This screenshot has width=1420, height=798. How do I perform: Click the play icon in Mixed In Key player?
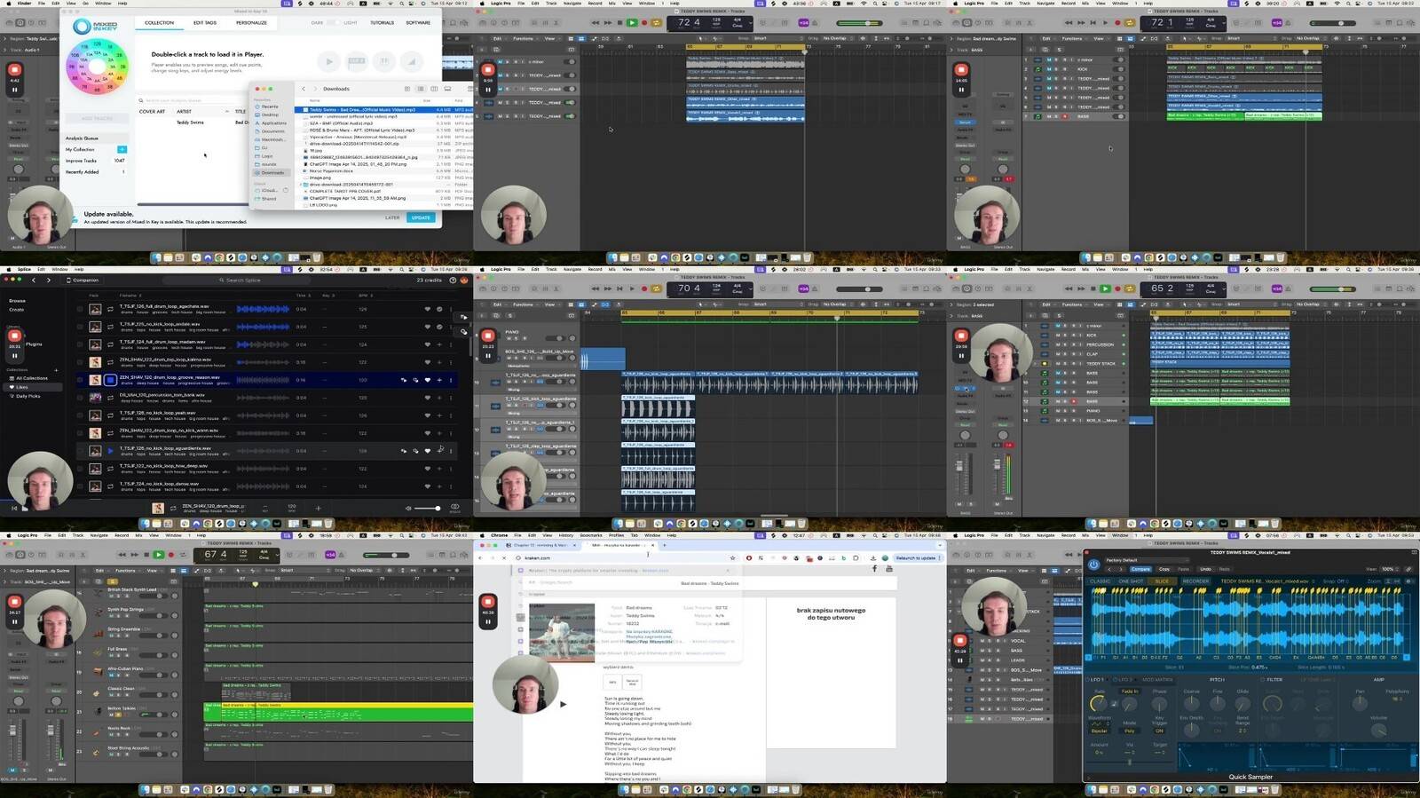[328, 61]
